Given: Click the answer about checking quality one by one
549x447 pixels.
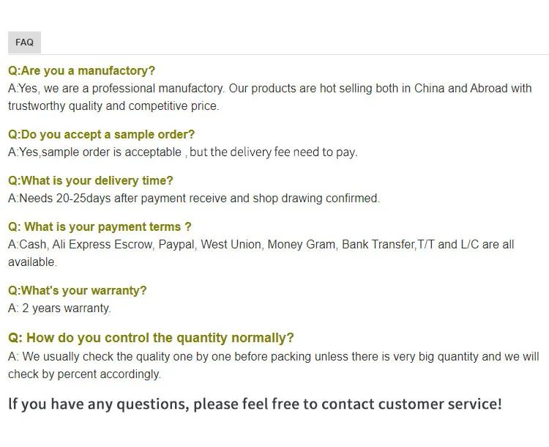Looking at the screenshot, I should [x=273, y=357].
